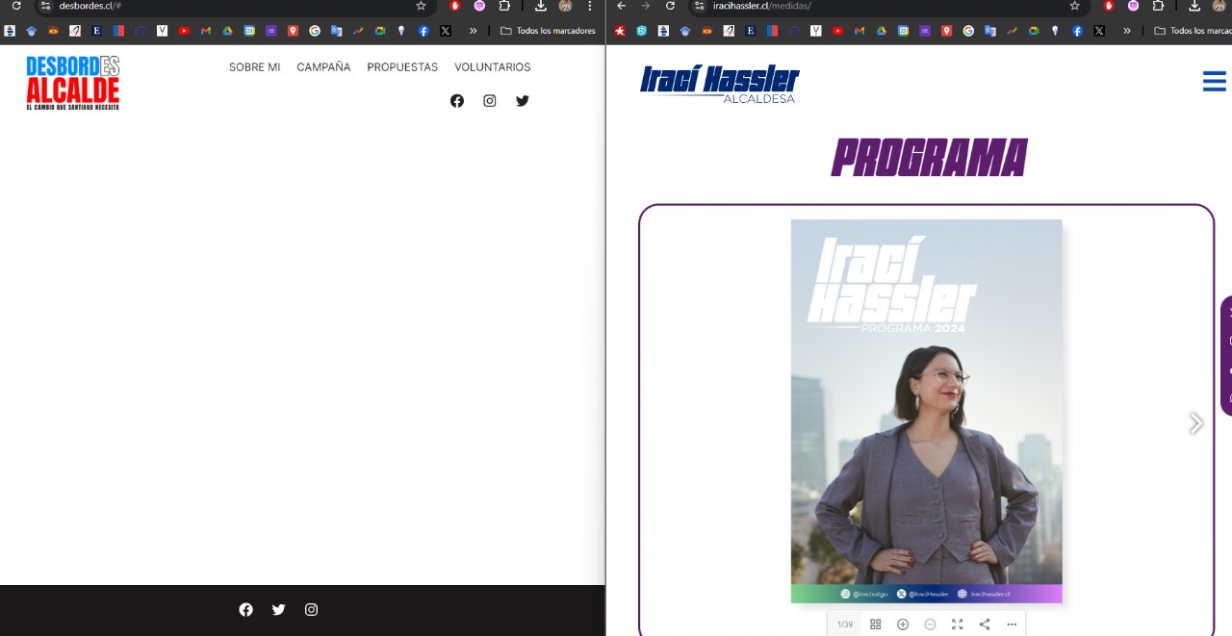This screenshot has height=636, width=1232.
Task: Open Instagram icon in Desbordes footer
Action: point(311,610)
